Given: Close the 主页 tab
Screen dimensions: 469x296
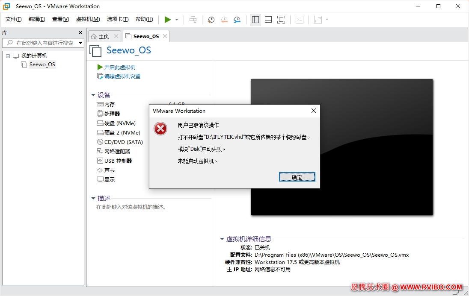Looking at the screenshot, I should (116, 36).
